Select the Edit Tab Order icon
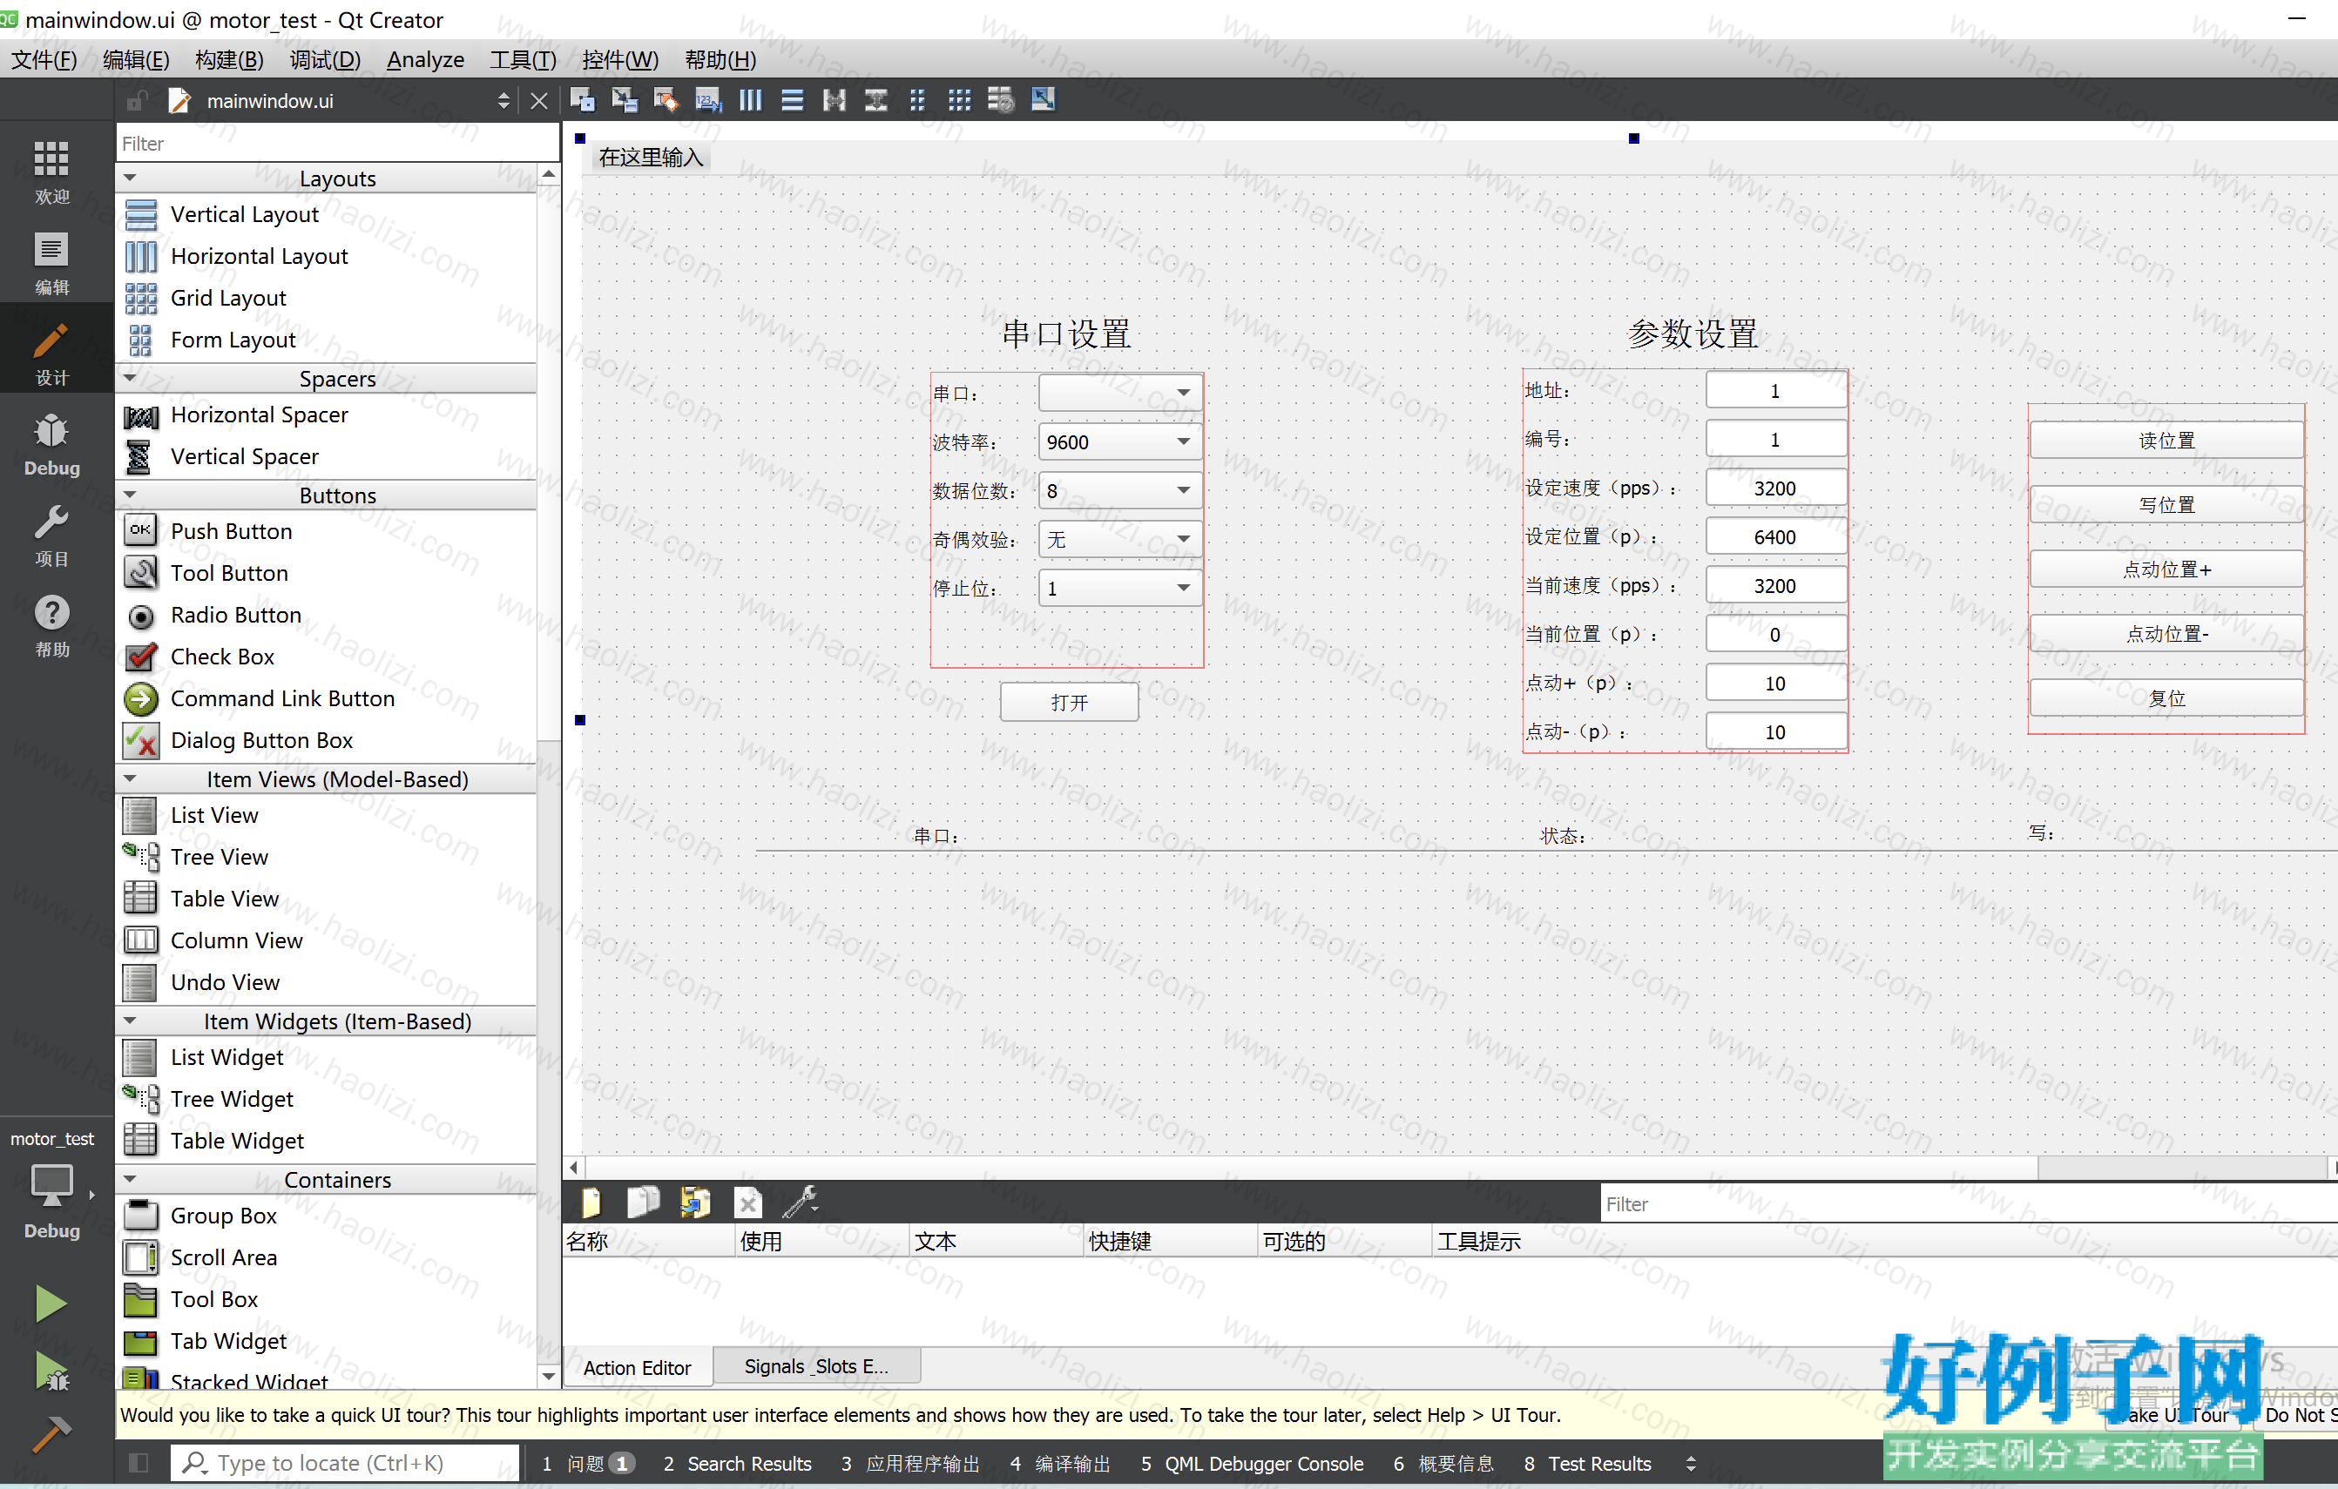 [709, 100]
